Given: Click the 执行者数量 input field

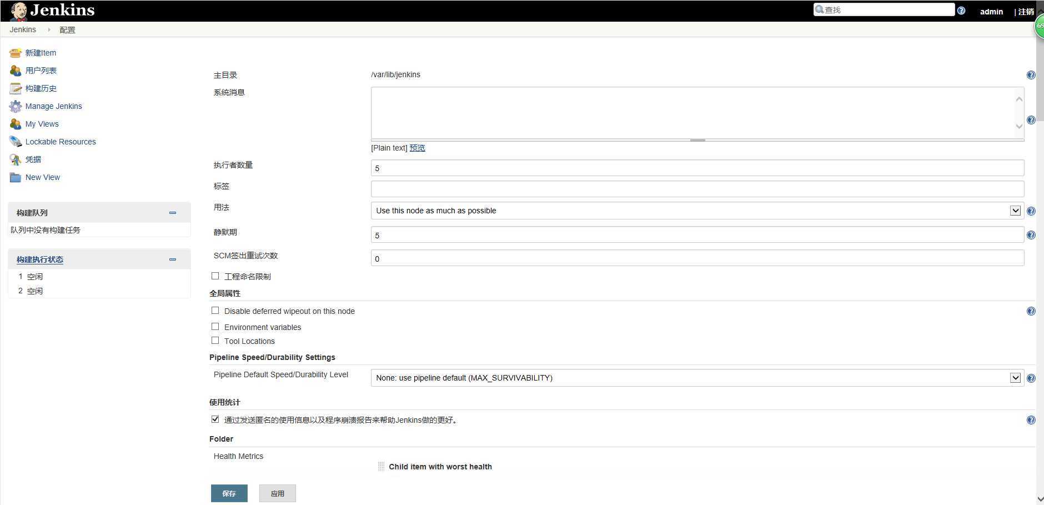Looking at the screenshot, I should pos(697,168).
